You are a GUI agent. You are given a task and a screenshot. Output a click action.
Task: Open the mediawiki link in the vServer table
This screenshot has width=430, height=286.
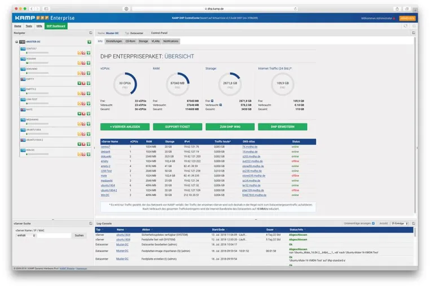[107, 181]
